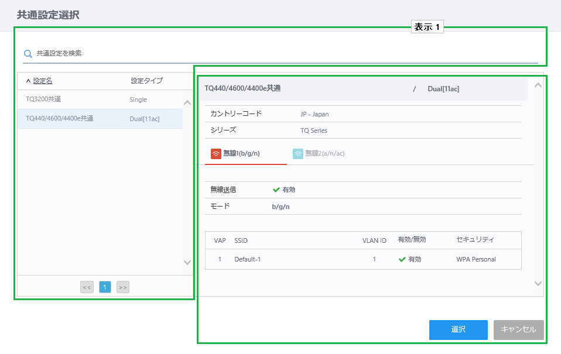
Task: Click the sort arrow beside 設定名
Action: tap(28, 81)
